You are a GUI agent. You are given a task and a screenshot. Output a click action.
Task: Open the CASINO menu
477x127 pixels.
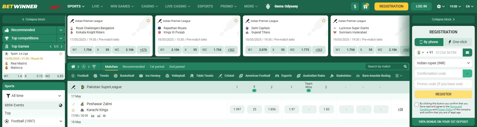(x=149, y=6)
